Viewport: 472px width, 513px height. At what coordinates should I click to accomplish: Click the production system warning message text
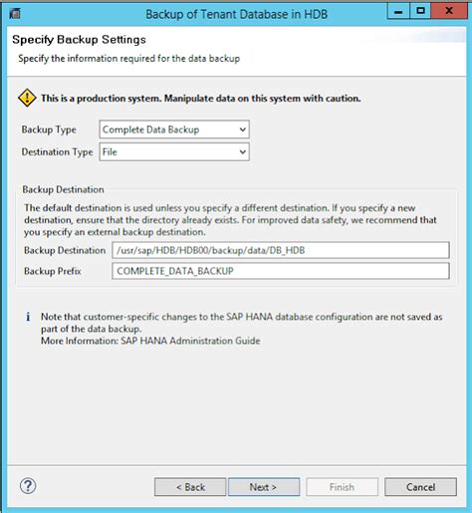[x=201, y=99]
